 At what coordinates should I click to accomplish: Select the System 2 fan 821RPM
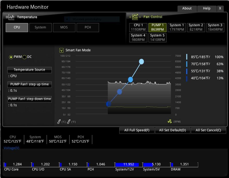point(196,28)
